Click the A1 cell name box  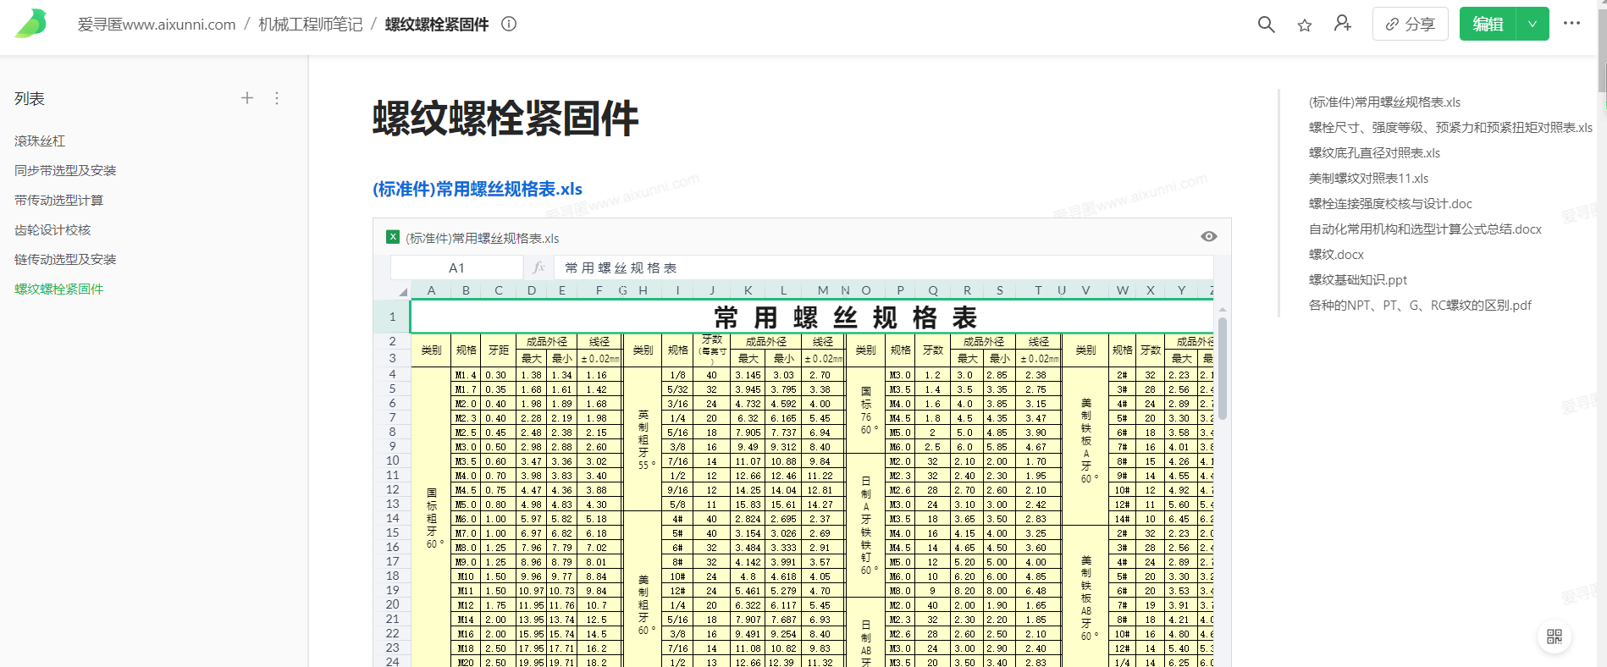point(457,268)
